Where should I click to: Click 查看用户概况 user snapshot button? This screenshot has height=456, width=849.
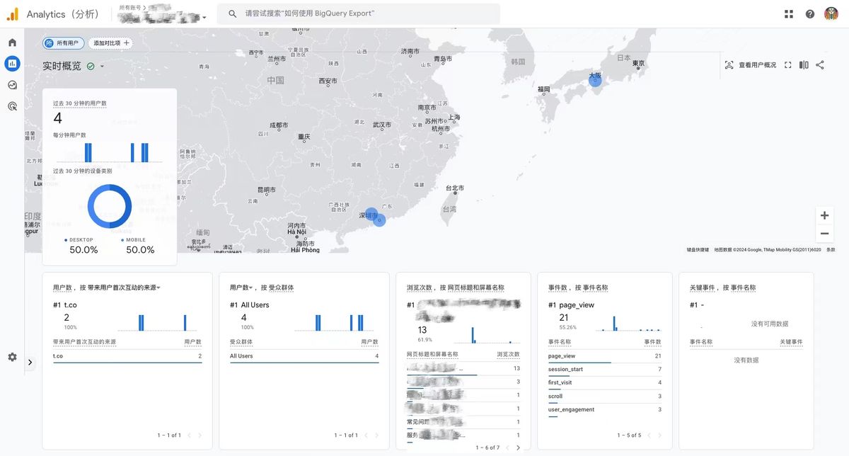point(750,65)
